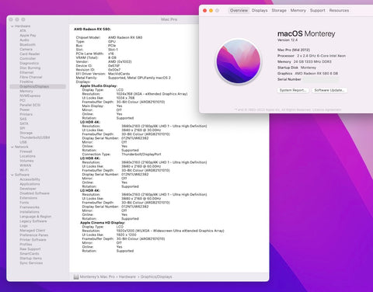This screenshot has height=292, width=373.
Task: Select Extensions under Software
Action: (29, 198)
